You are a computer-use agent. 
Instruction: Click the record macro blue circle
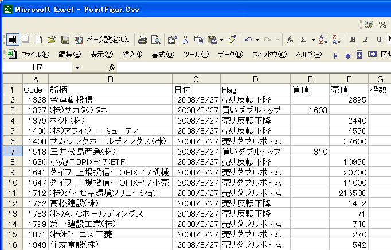coord(348,56)
